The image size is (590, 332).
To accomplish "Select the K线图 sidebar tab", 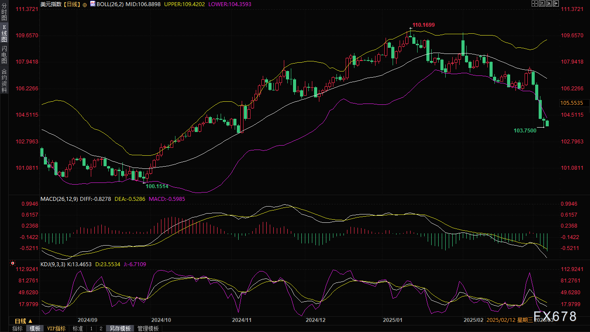I will 4,34.
